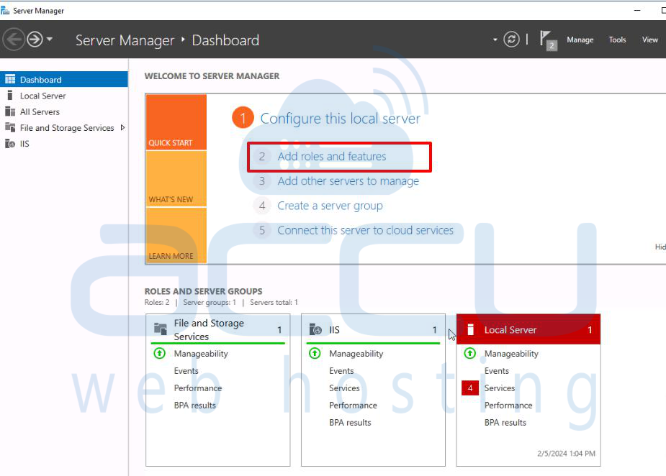Open Manageability in File and Storage tile

(x=201, y=353)
